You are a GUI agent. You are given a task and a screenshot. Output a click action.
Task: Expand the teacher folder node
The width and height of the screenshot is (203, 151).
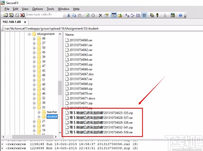pyautogui.click(x=39, y=112)
